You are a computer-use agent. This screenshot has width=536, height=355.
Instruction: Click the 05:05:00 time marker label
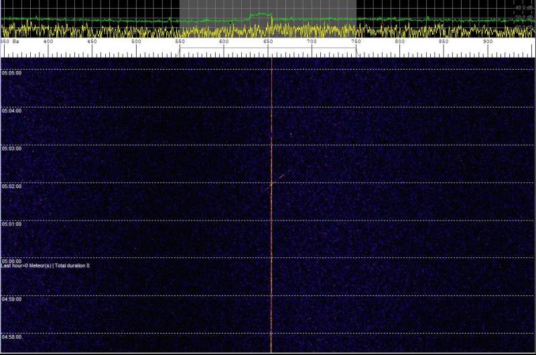[12, 73]
